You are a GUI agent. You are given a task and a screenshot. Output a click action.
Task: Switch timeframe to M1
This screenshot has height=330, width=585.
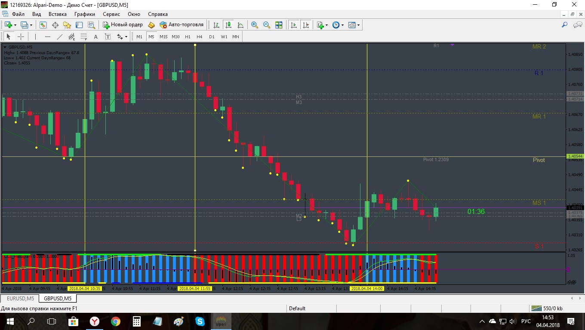(139, 37)
